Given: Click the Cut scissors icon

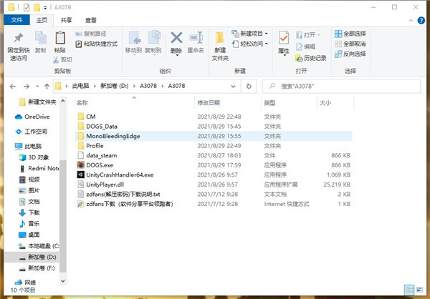Looking at the screenshot, I should [x=56, y=59].
